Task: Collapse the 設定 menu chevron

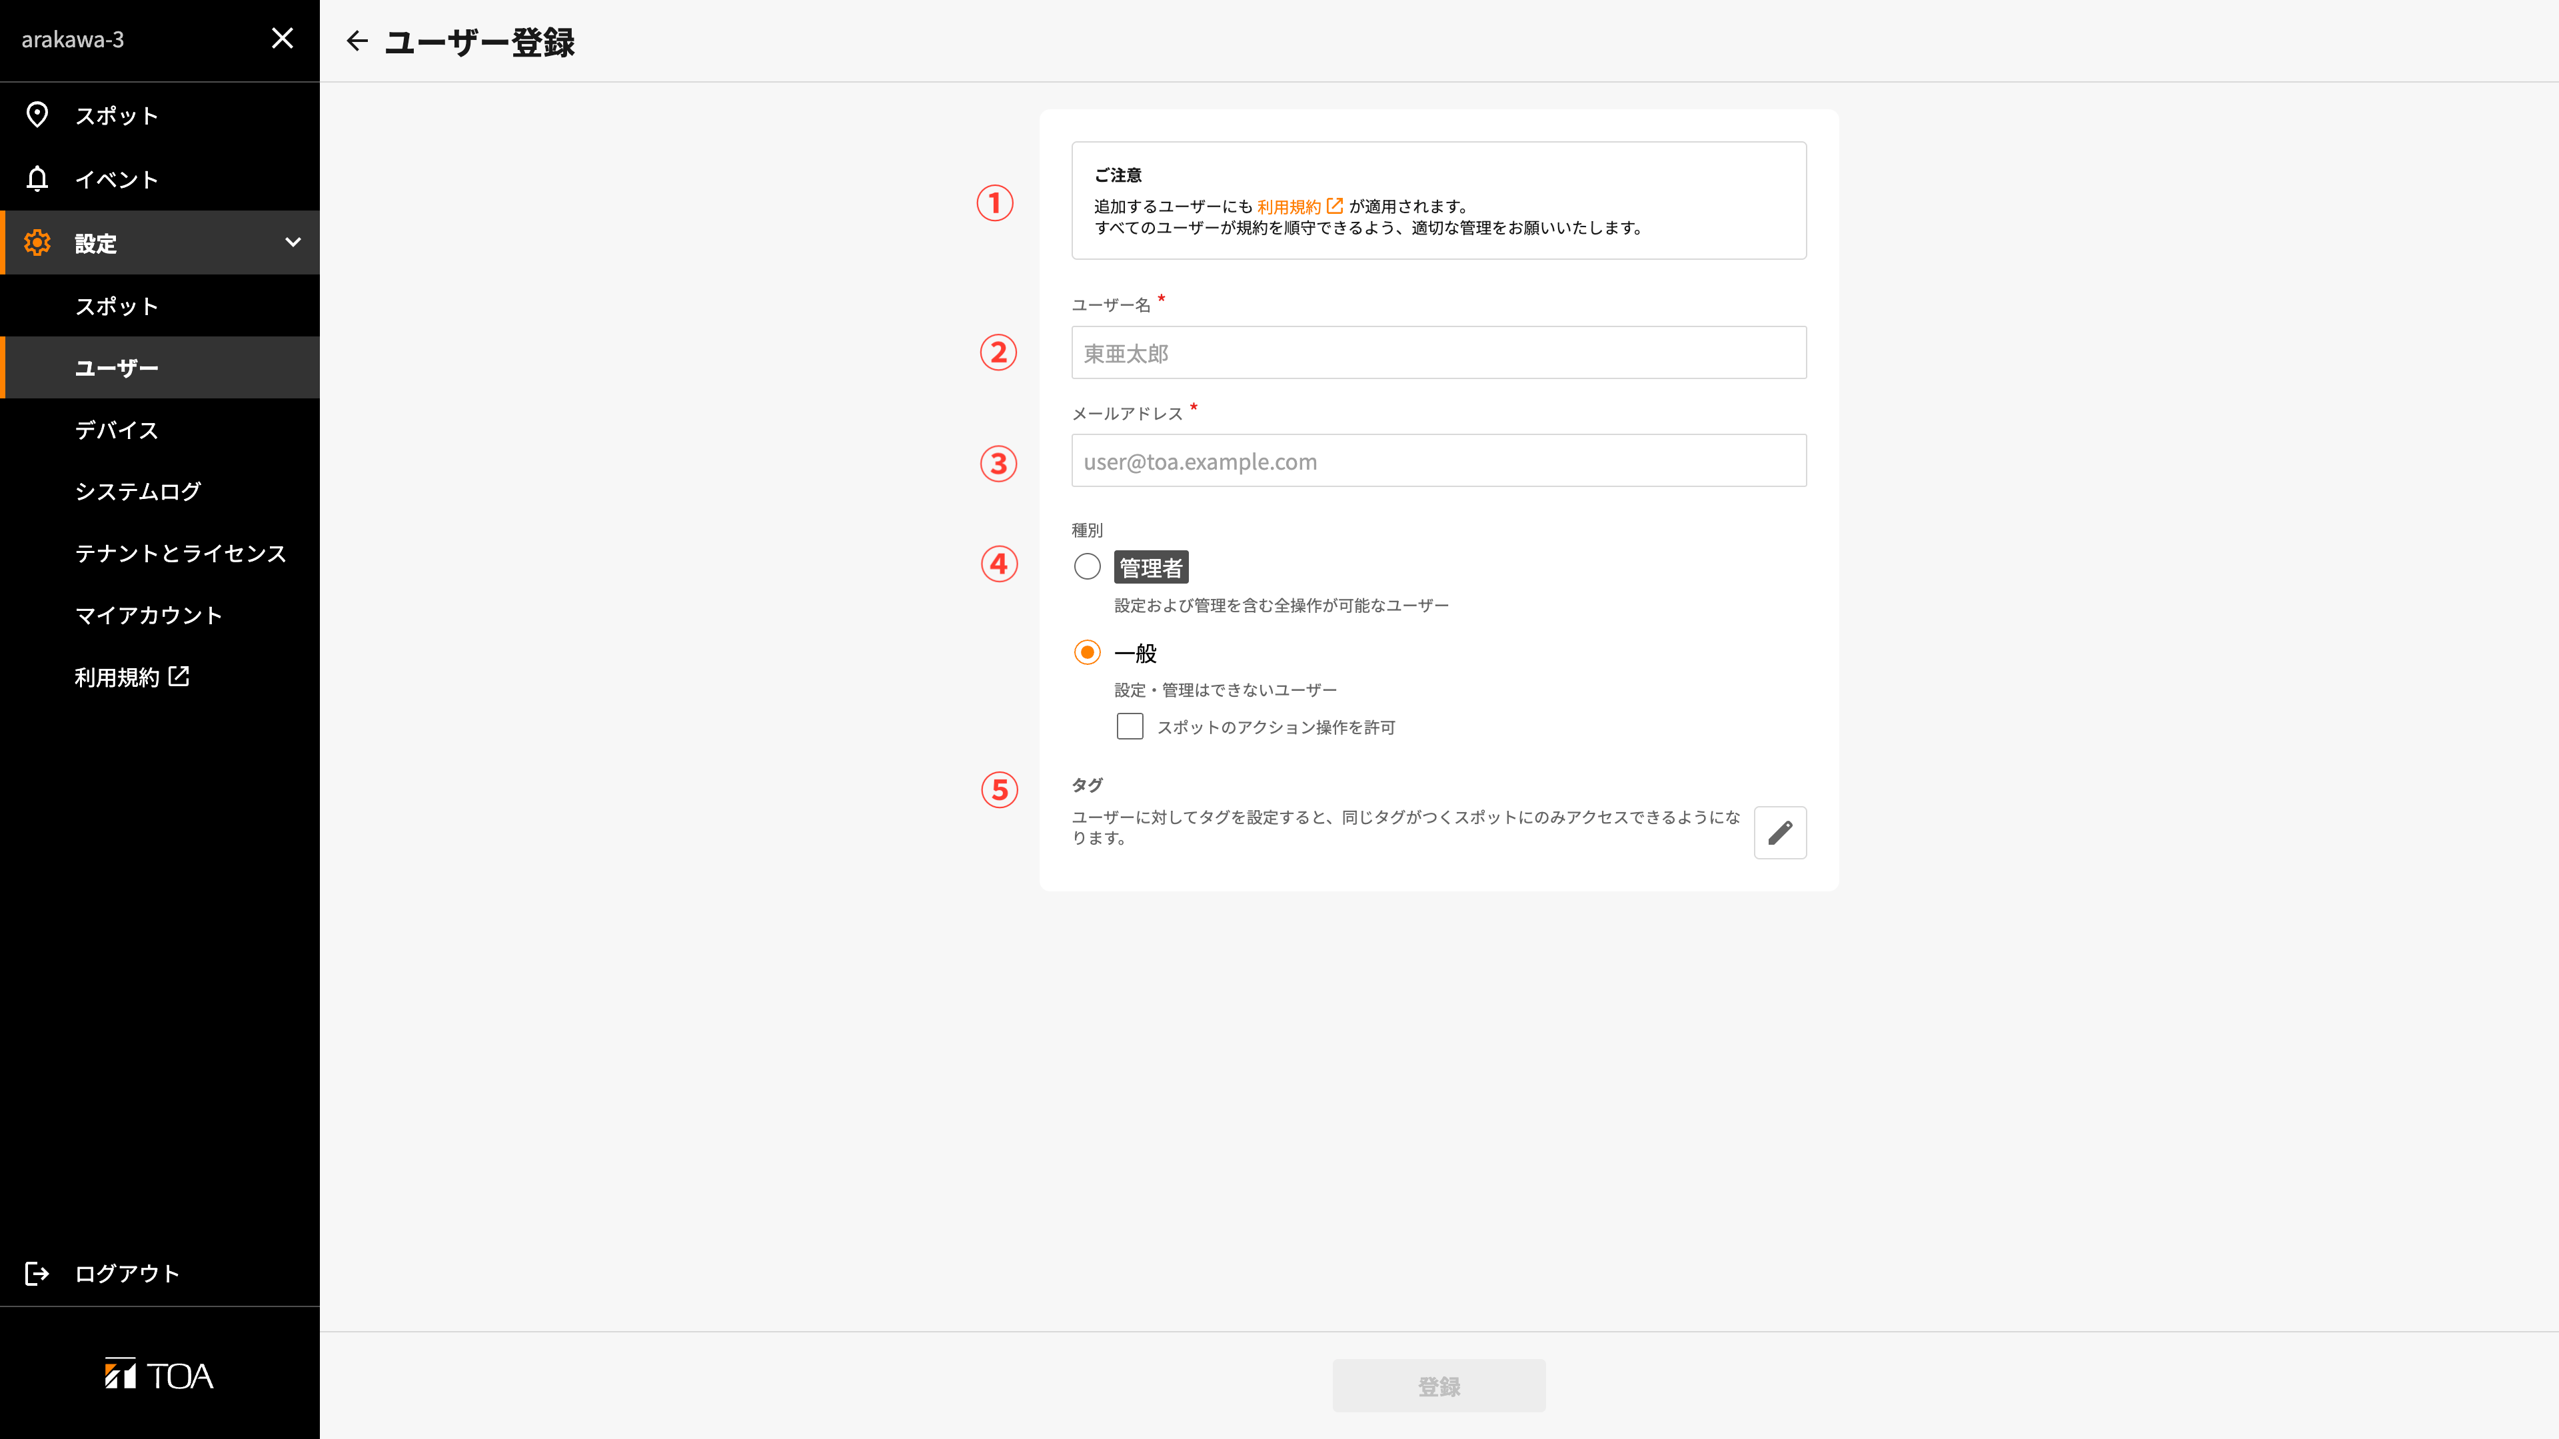Action: (x=293, y=242)
